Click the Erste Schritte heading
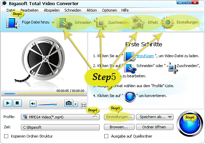The height and width of the screenshot is (144, 205). click(x=143, y=45)
